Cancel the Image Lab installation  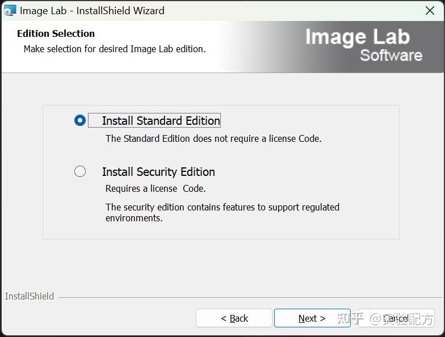(x=396, y=318)
